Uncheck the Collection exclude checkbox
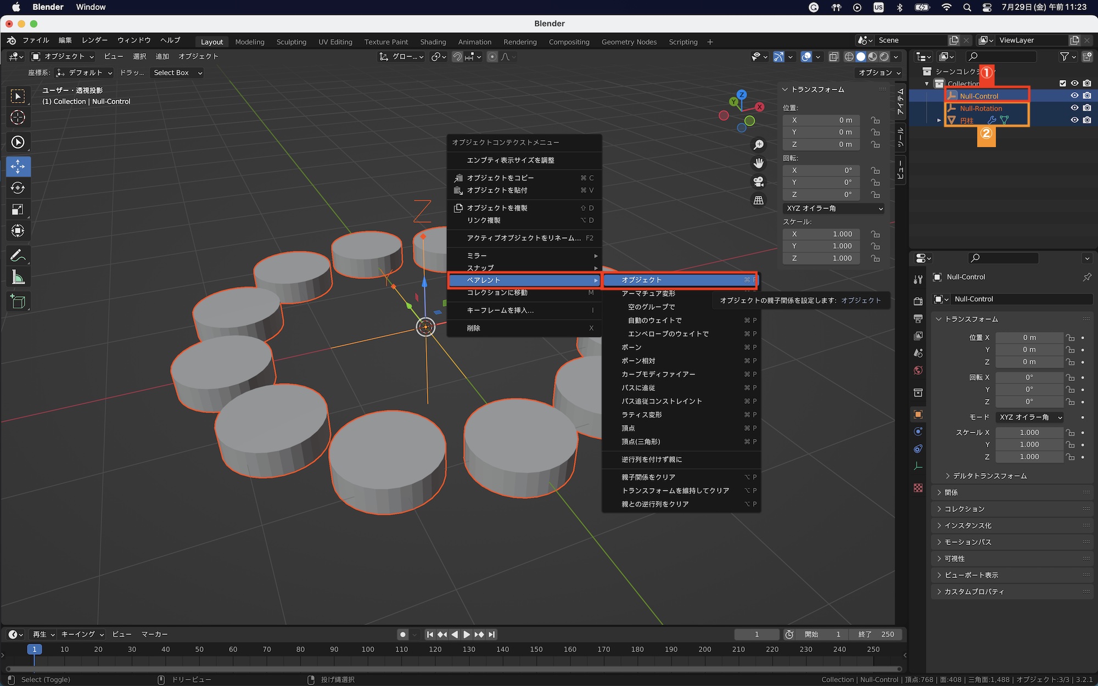Viewport: 1098px width, 686px height. click(1062, 83)
